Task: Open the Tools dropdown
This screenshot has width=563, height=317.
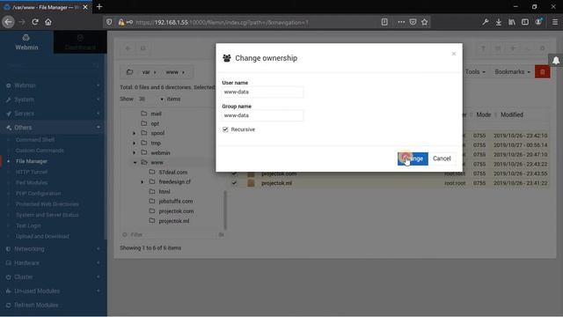Action: pos(475,72)
